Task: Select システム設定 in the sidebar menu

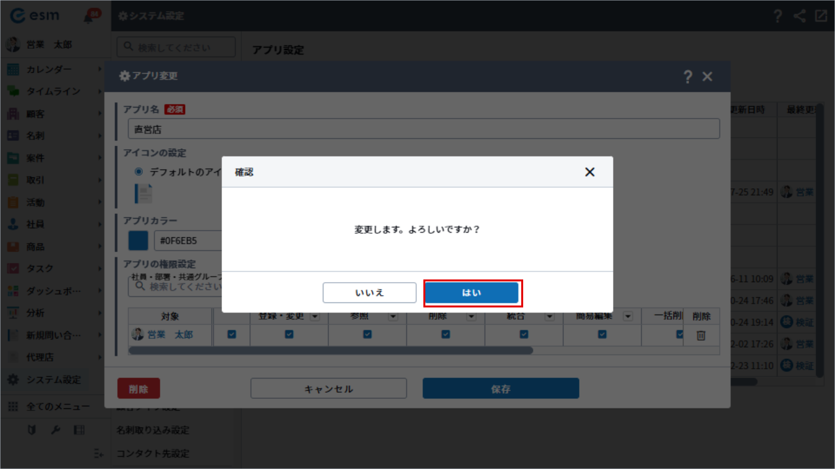Action: (53, 380)
